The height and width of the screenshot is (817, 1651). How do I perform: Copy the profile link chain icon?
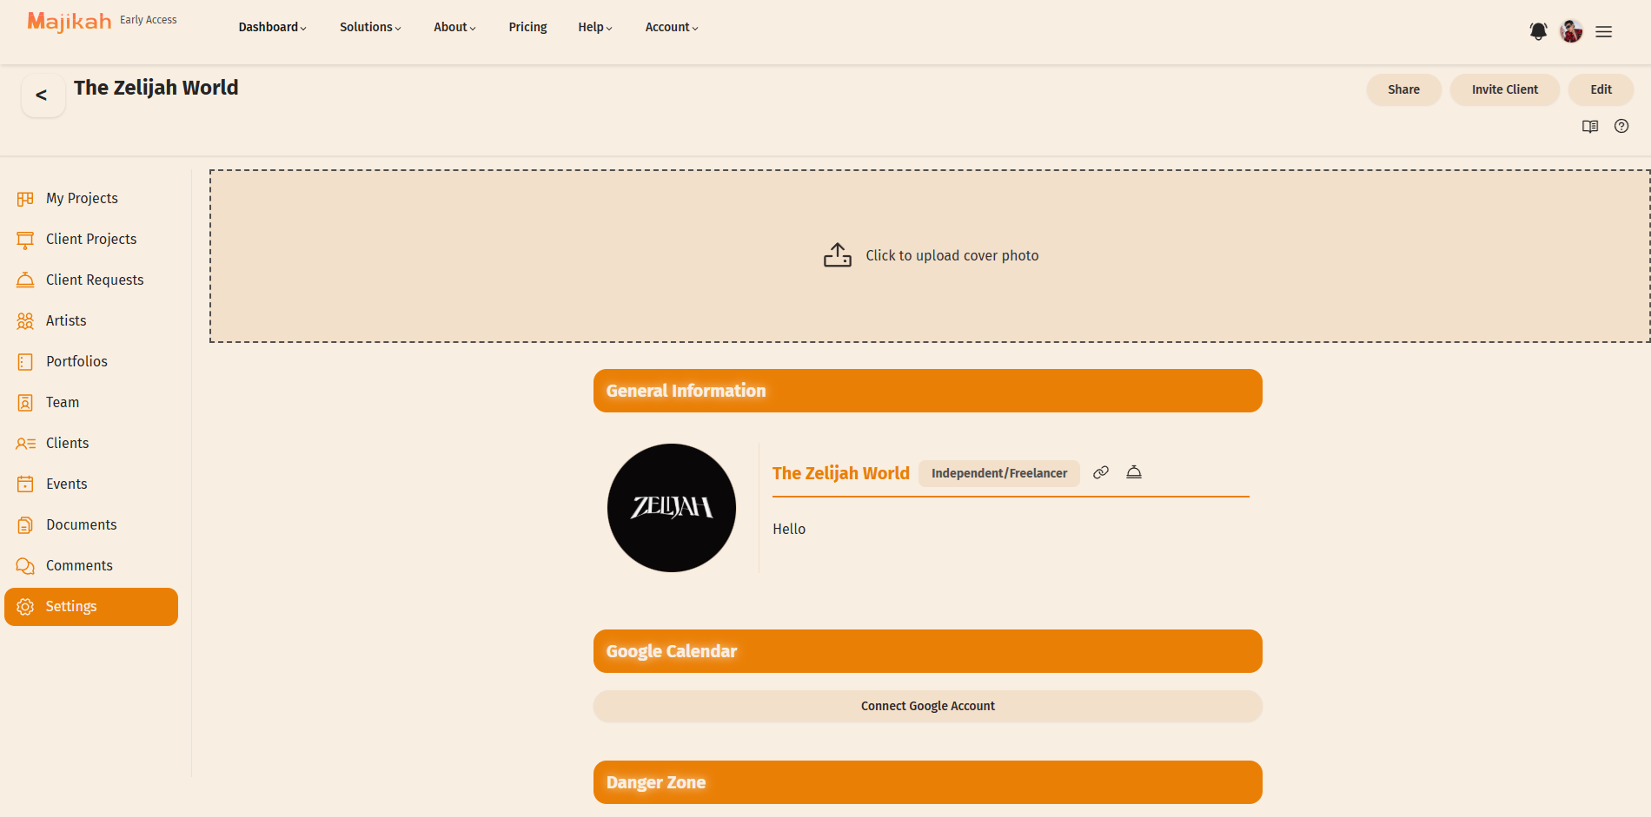1101,472
